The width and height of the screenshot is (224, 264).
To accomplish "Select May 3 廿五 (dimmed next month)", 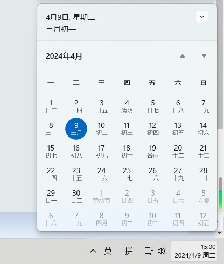I will tap(152, 197).
